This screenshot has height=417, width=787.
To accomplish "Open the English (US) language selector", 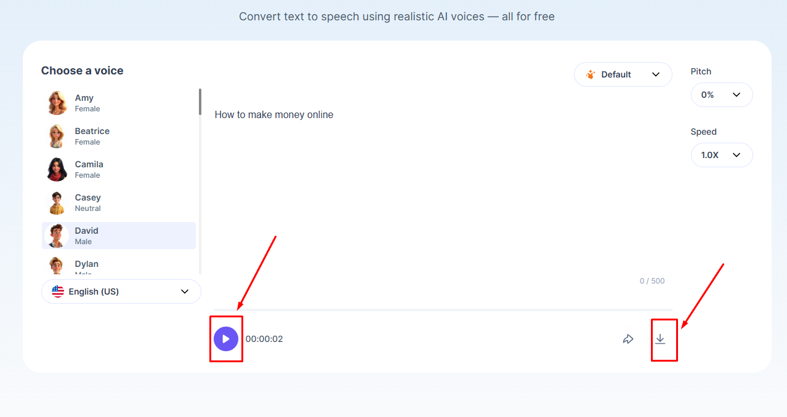I will tap(121, 291).
